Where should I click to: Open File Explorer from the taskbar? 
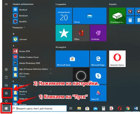[79, 108]
